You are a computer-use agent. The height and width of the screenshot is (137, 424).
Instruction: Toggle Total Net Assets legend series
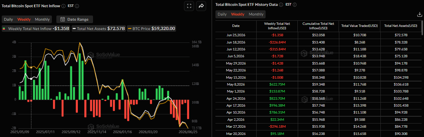pos(99,29)
